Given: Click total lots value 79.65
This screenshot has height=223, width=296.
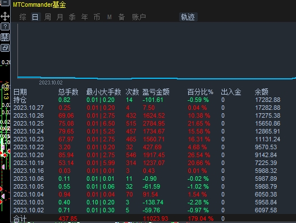Looking at the screenshot, I should pyautogui.click(x=66, y=131).
